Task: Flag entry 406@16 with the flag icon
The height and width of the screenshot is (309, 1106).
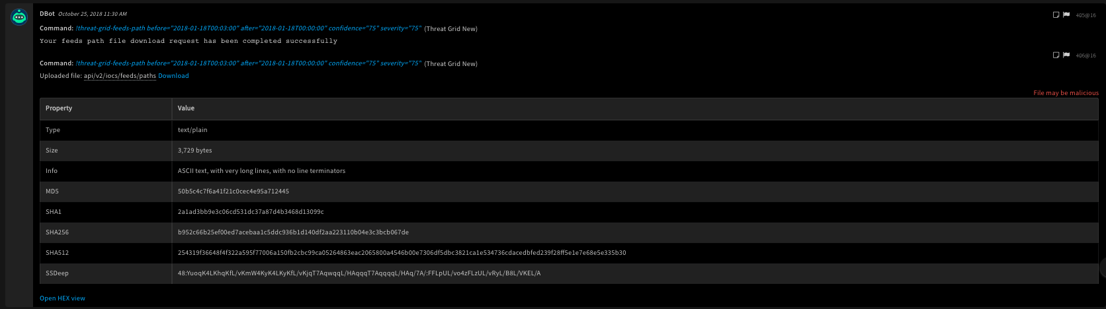Action: pos(1066,55)
